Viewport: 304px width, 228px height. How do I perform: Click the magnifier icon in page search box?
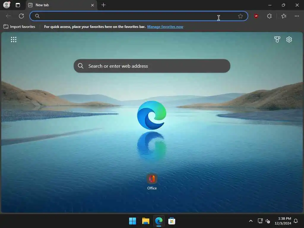(x=81, y=66)
